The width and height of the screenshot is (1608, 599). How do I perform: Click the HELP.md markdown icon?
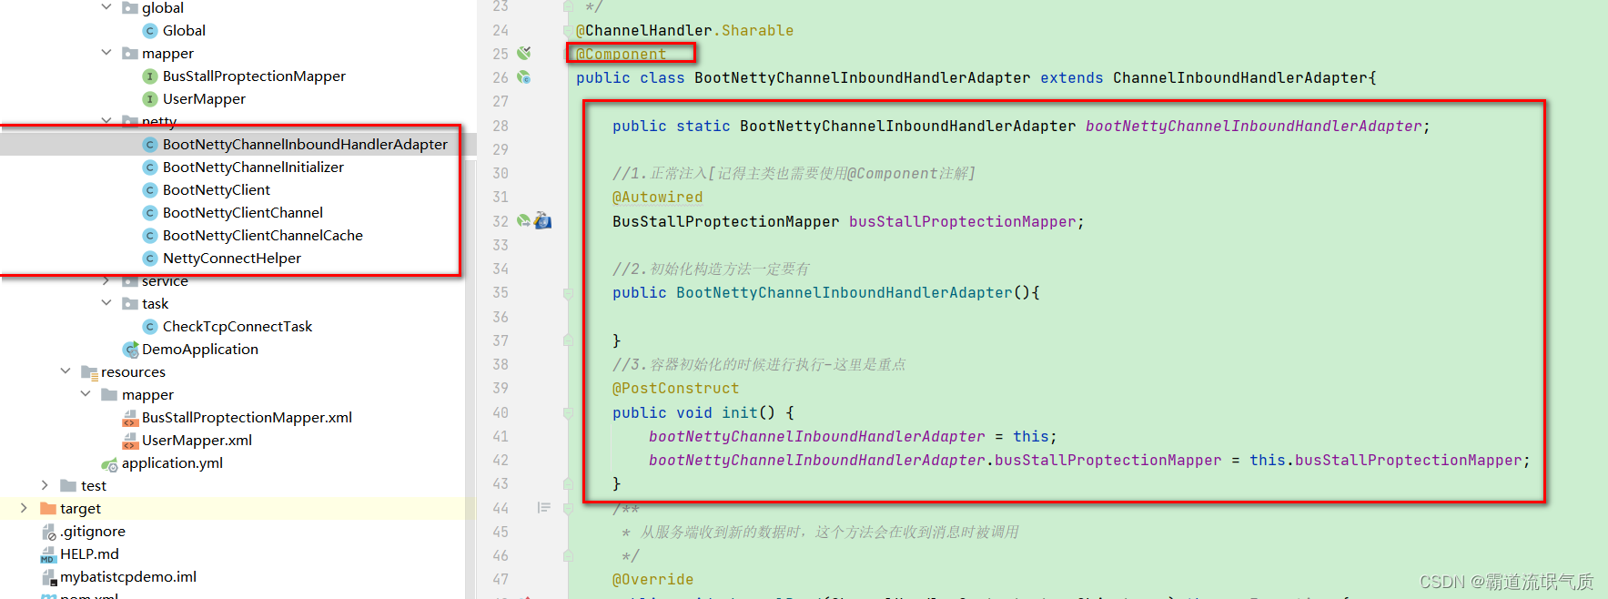point(49,554)
